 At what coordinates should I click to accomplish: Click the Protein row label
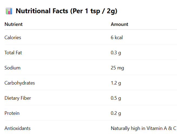pyautogui.click(x=12, y=113)
